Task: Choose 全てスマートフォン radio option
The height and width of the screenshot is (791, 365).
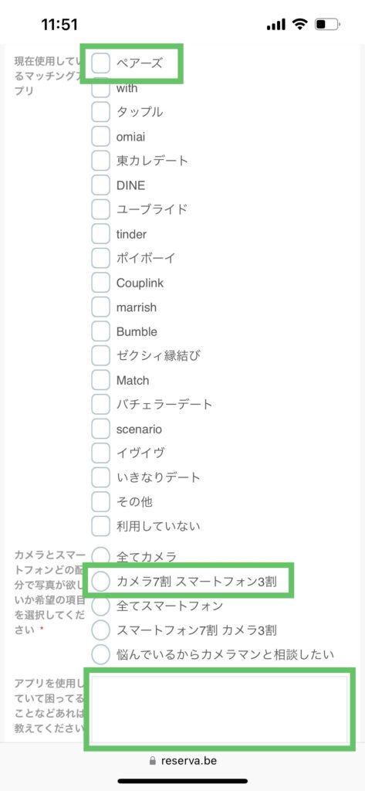Action: 101,606
